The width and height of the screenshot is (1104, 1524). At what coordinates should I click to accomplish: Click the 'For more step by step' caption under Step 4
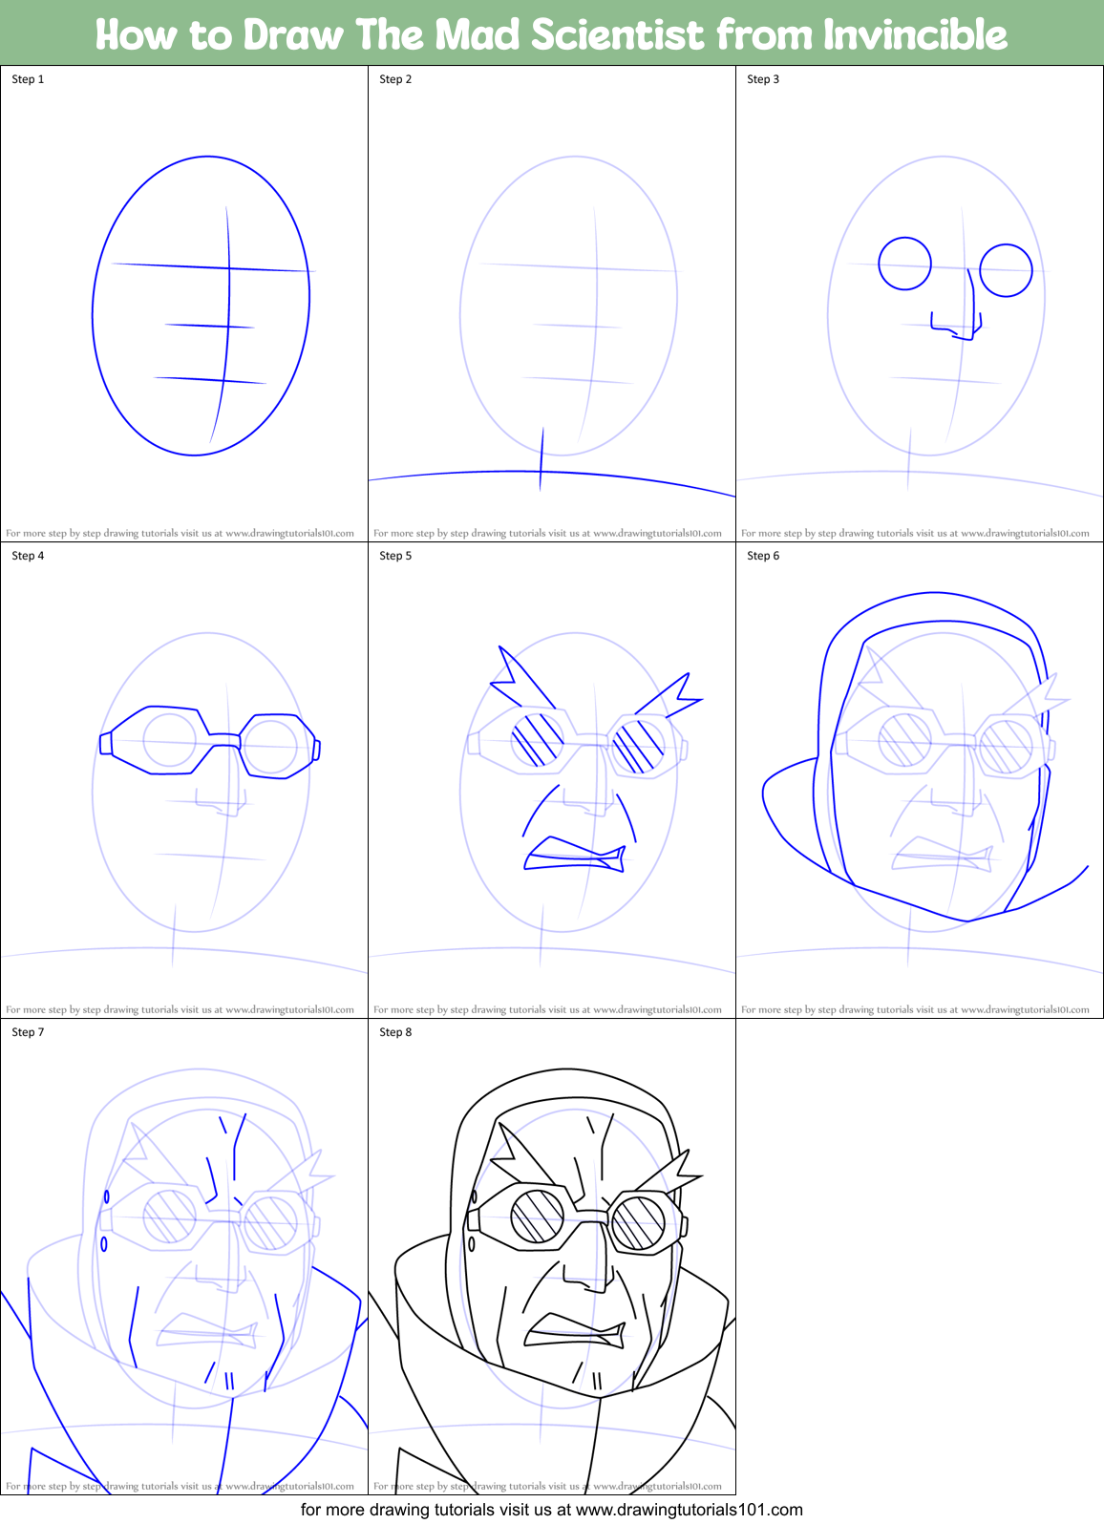180,1010
